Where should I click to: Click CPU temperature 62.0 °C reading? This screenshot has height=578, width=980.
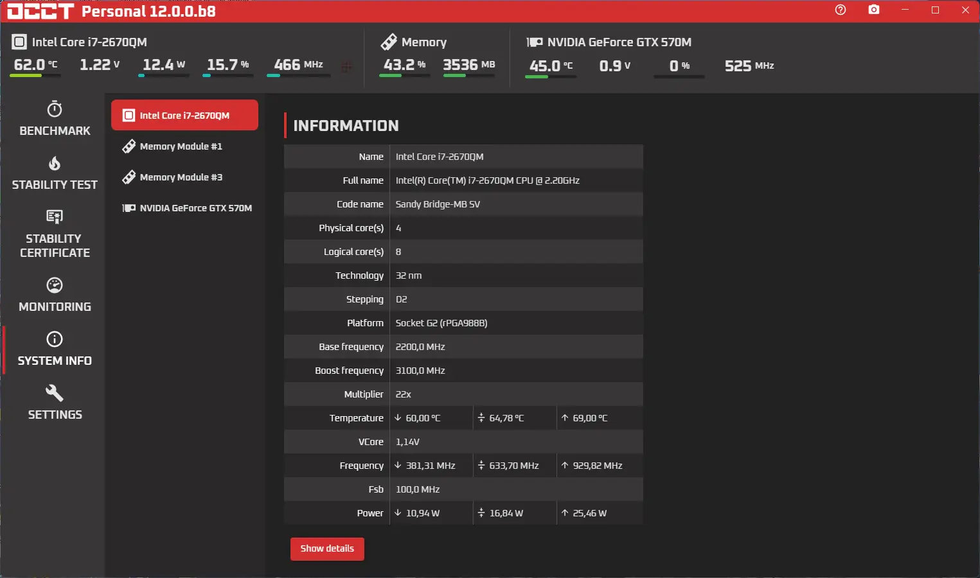[x=35, y=65]
